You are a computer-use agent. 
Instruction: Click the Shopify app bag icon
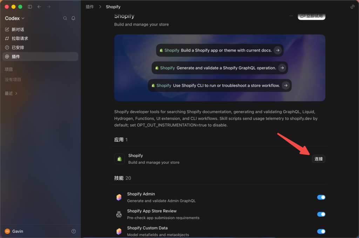pos(119,159)
